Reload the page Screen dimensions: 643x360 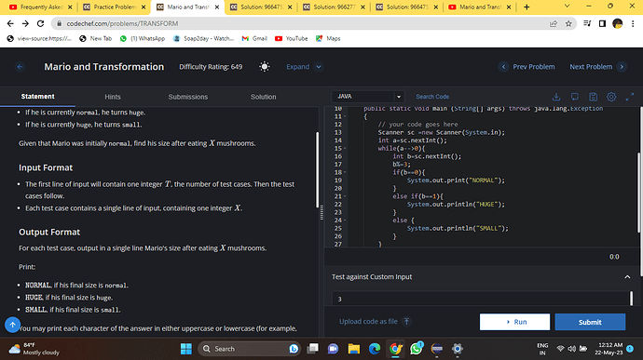coord(40,24)
